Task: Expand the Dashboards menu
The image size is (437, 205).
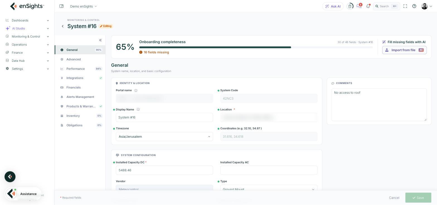Action: coord(27,20)
